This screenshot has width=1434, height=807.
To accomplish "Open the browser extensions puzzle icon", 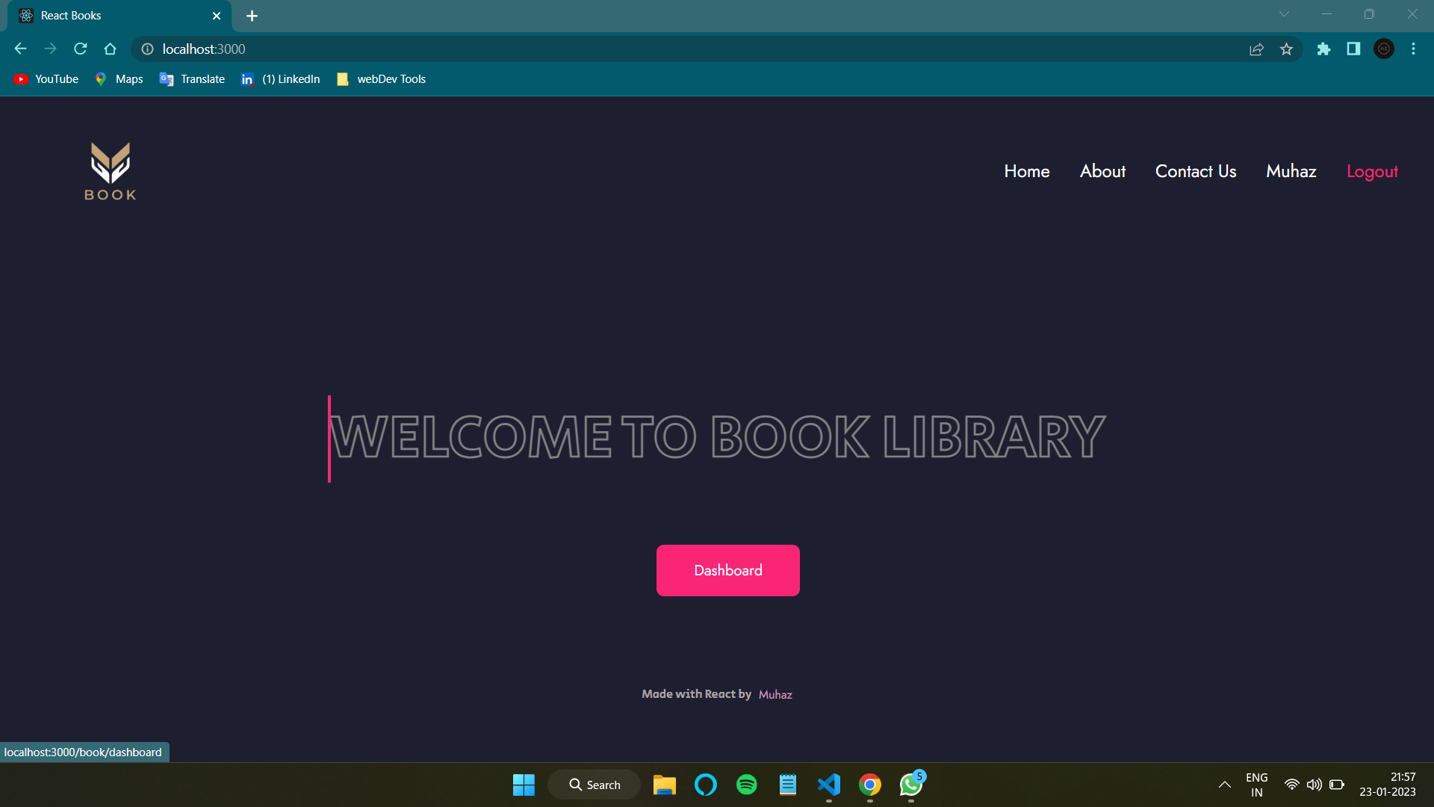I will 1323,49.
